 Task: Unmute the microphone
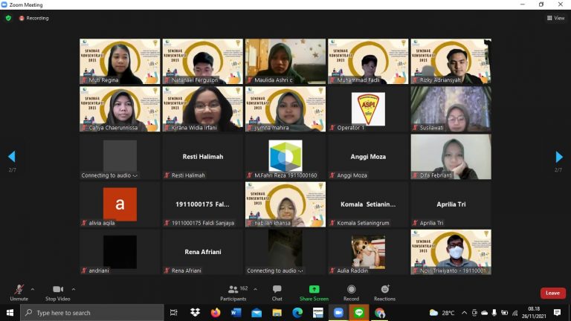(19, 293)
